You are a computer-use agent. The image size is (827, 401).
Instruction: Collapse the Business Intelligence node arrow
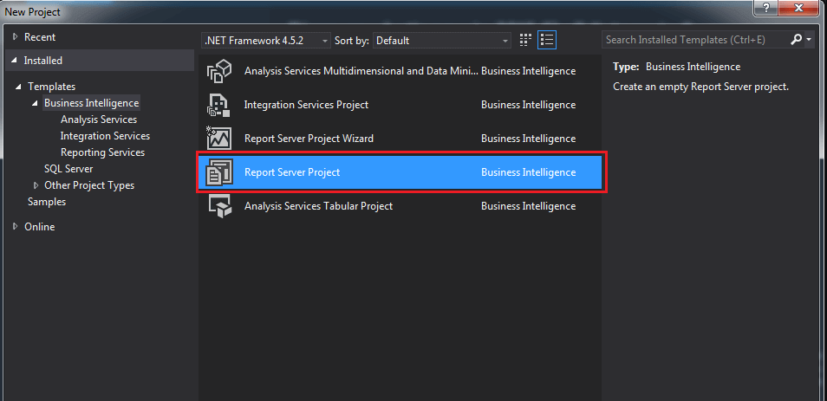pyautogui.click(x=36, y=103)
